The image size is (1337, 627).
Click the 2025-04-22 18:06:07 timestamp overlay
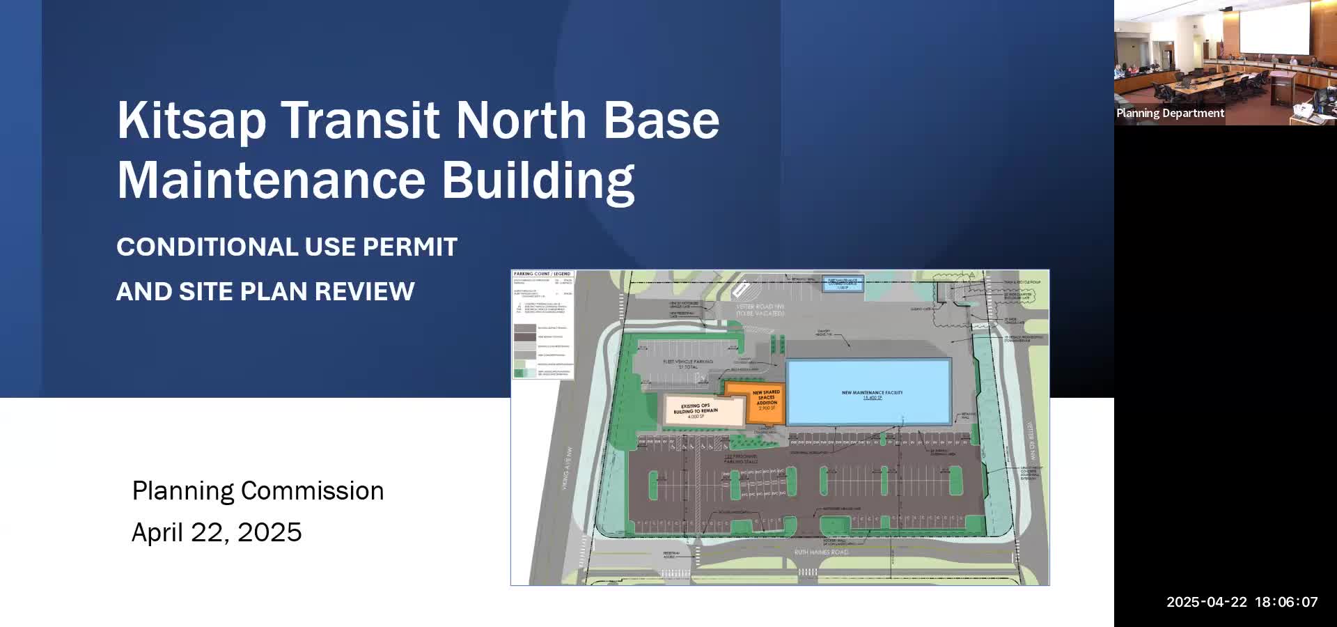(1242, 602)
